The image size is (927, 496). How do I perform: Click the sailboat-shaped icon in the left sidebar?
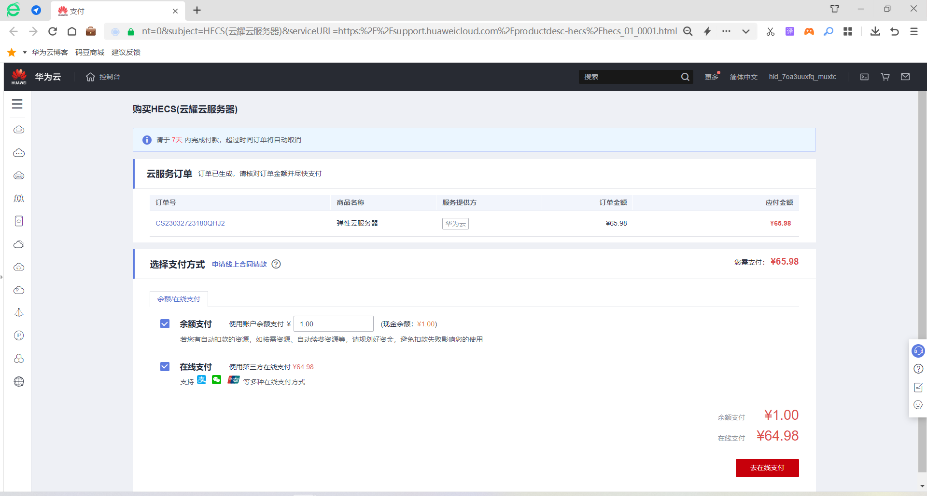pyautogui.click(x=19, y=313)
